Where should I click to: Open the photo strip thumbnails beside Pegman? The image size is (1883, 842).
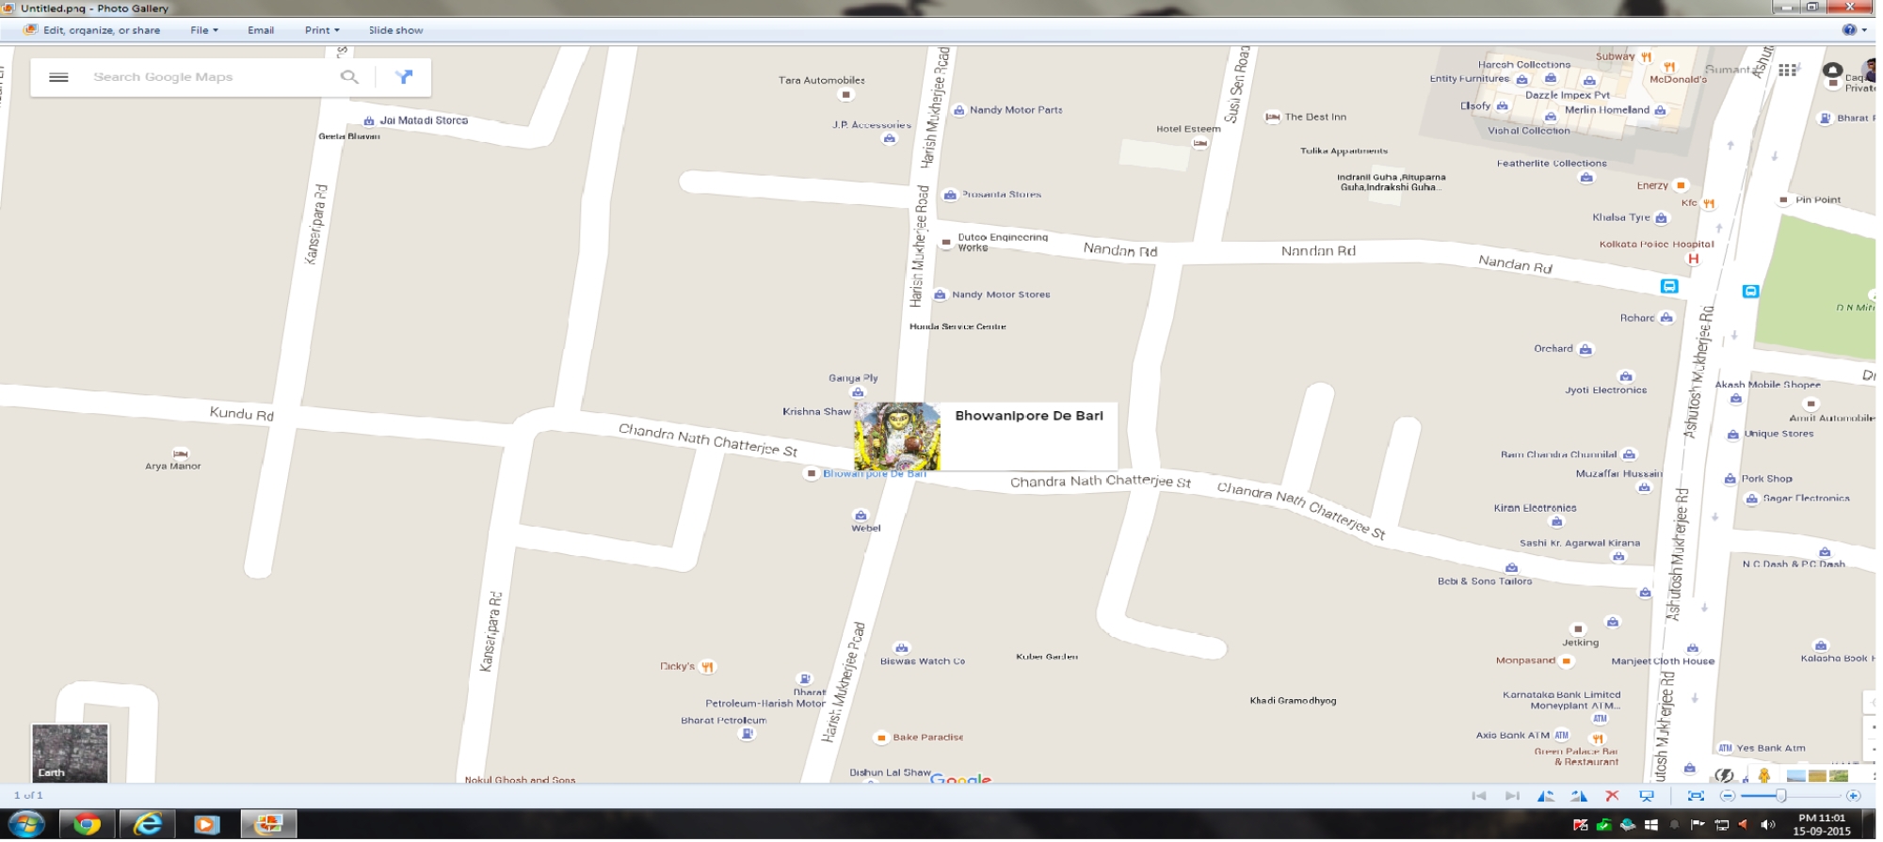click(x=1817, y=776)
